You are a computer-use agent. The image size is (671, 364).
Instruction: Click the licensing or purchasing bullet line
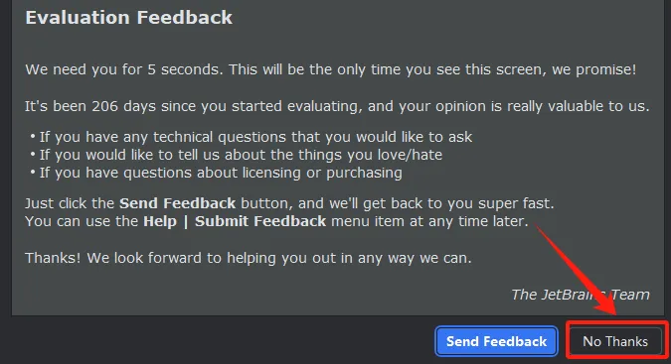coord(221,173)
